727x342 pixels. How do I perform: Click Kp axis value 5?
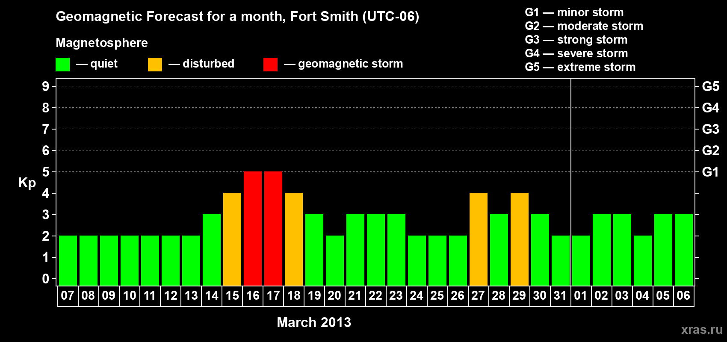tap(46, 172)
